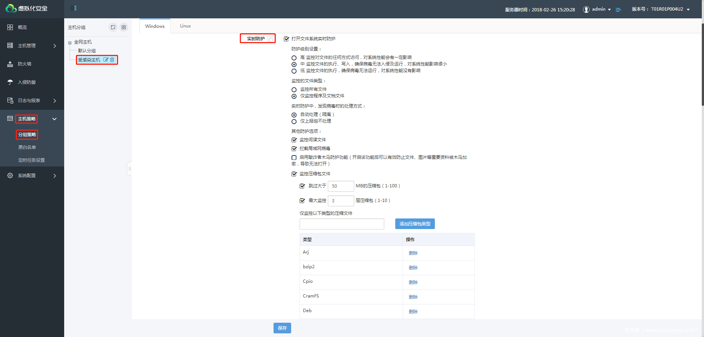Click the 保存 save button

pos(282,328)
